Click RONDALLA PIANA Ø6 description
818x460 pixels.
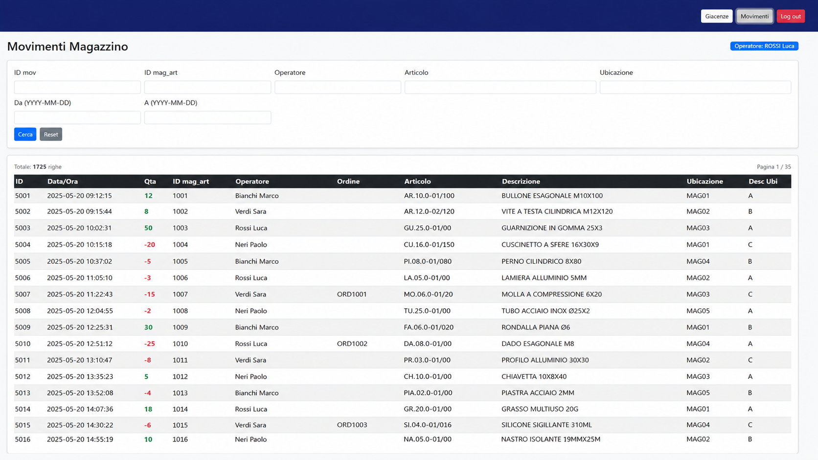tap(535, 327)
